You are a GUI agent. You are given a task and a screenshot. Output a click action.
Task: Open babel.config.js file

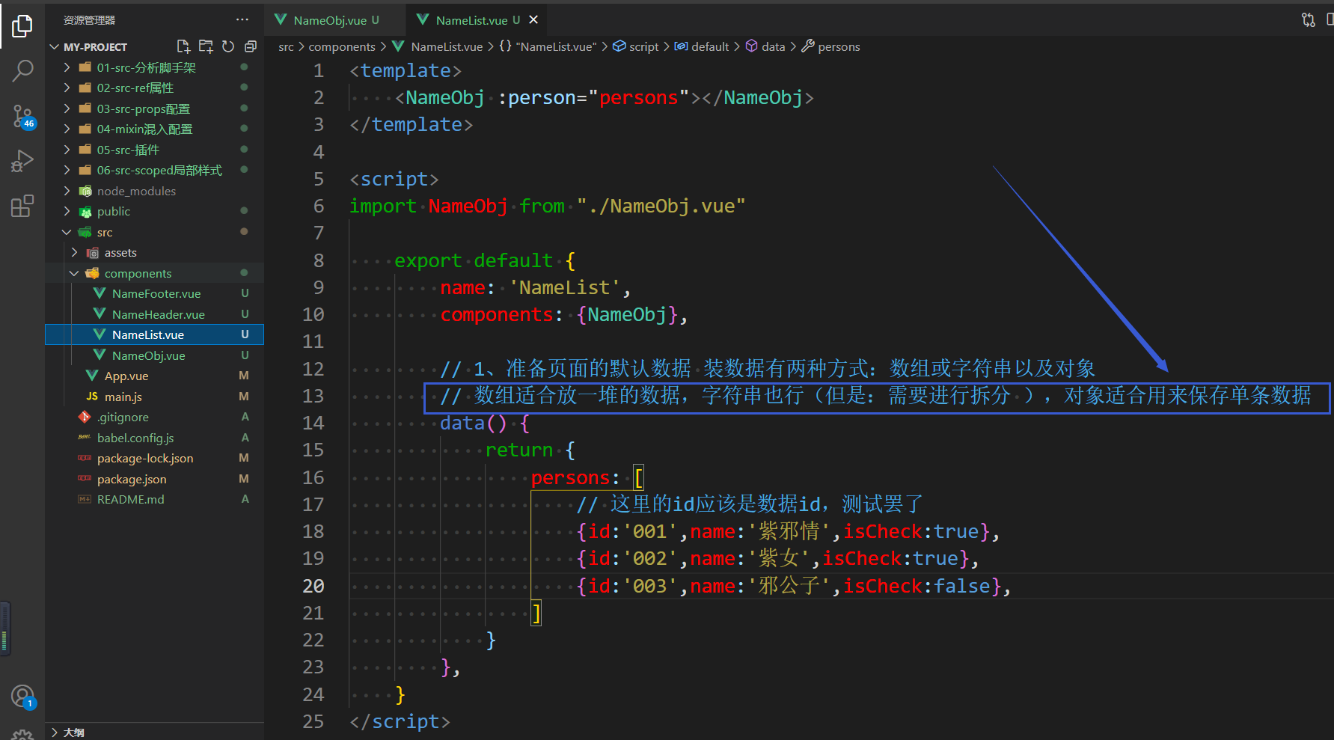pyautogui.click(x=135, y=438)
